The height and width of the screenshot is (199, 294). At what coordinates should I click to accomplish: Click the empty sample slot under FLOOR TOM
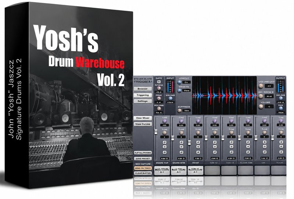[x=245, y=170]
